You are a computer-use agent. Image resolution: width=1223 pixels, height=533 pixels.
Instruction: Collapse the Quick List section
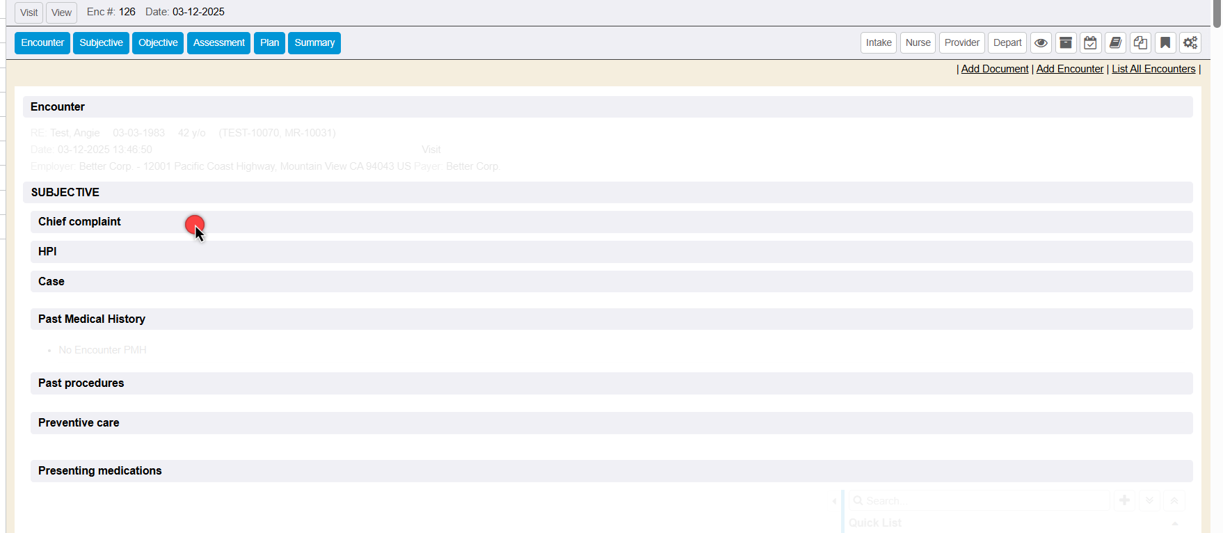point(1174,523)
